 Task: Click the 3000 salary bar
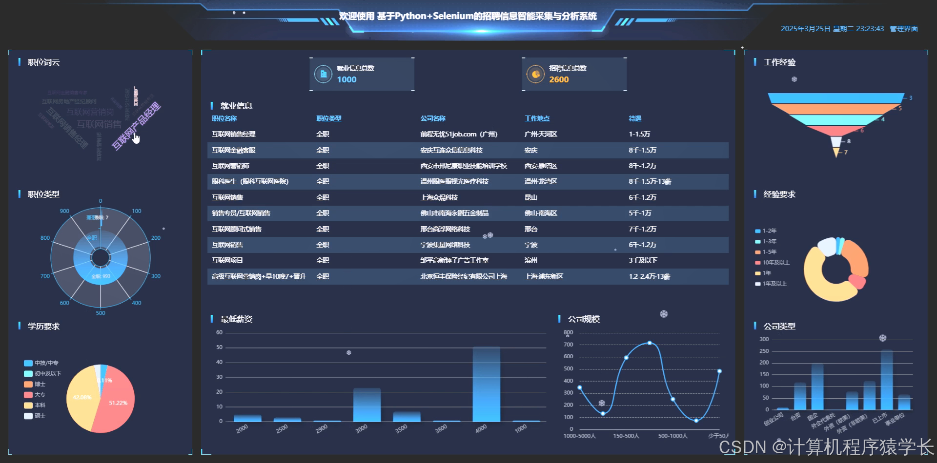click(x=367, y=405)
